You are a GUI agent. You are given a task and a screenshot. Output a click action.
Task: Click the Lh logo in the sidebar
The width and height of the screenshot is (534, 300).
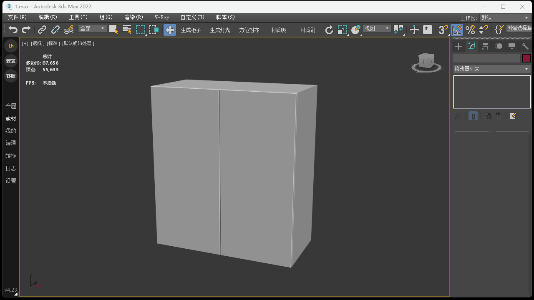pos(11,46)
